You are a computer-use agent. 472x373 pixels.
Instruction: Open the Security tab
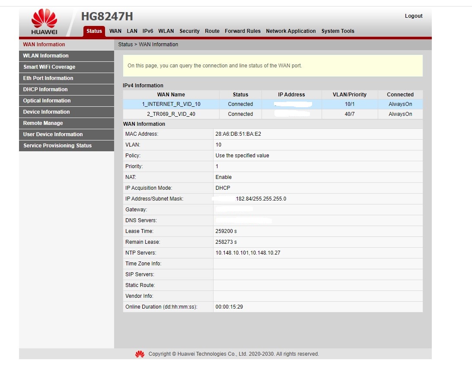click(x=189, y=31)
